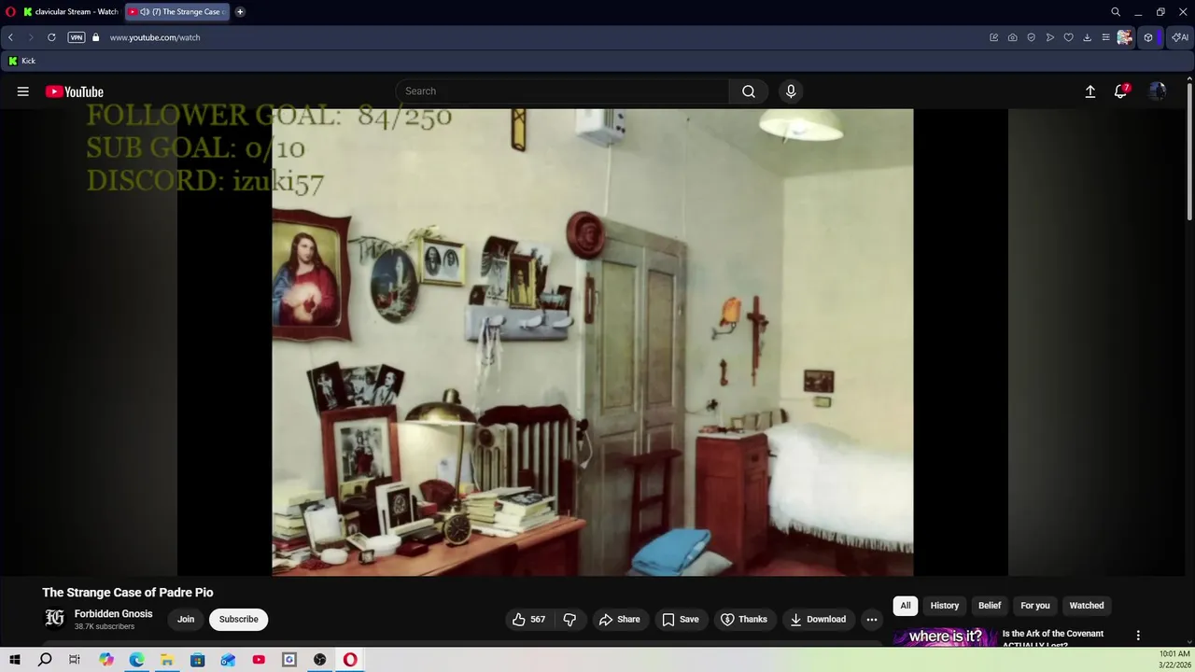
Task: Open OBS Studio from taskbar
Action: click(320, 660)
